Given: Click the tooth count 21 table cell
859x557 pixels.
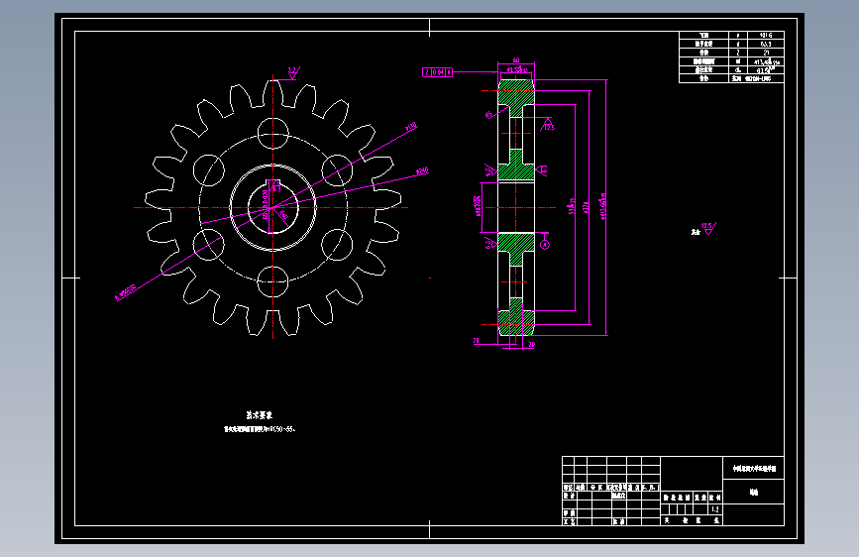Looking at the screenshot, I should click(766, 53).
